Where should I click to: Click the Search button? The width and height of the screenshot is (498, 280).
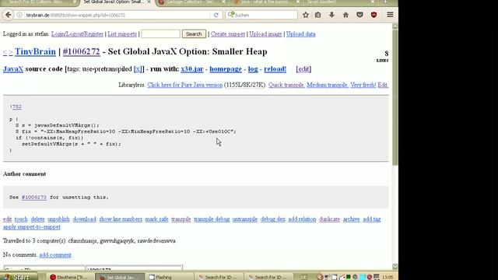coord(194,34)
